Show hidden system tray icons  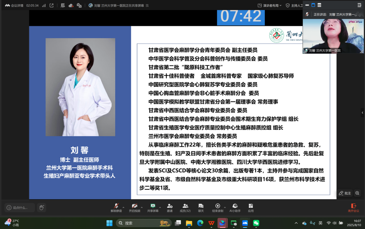point(296,223)
